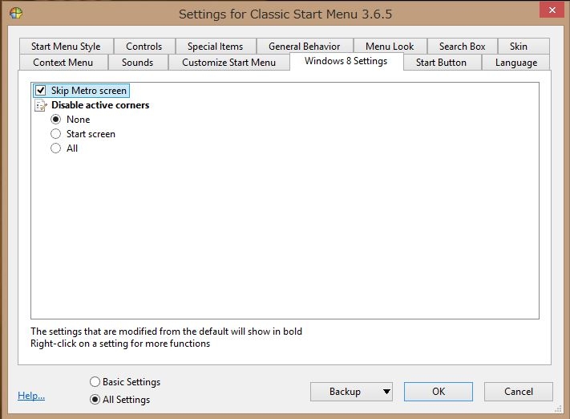
Task: Switch to the Language tab
Action: tap(516, 63)
